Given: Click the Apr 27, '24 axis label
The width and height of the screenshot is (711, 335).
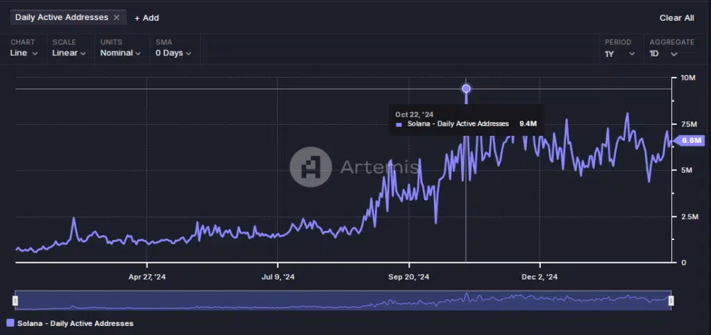Looking at the screenshot, I should pyautogui.click(x=147, y=277).
